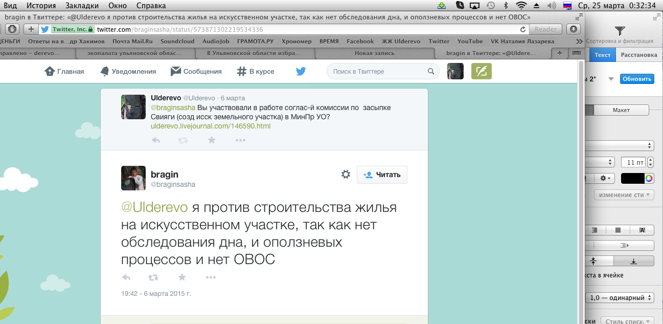Open the 'изменение сти' dropdown

pyautogui.click(x=624, y=195)
